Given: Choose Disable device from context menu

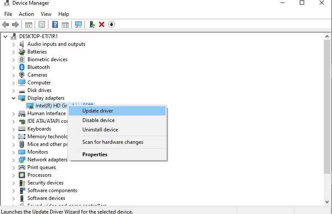Looking at the screenshot, I should point(117,120).
